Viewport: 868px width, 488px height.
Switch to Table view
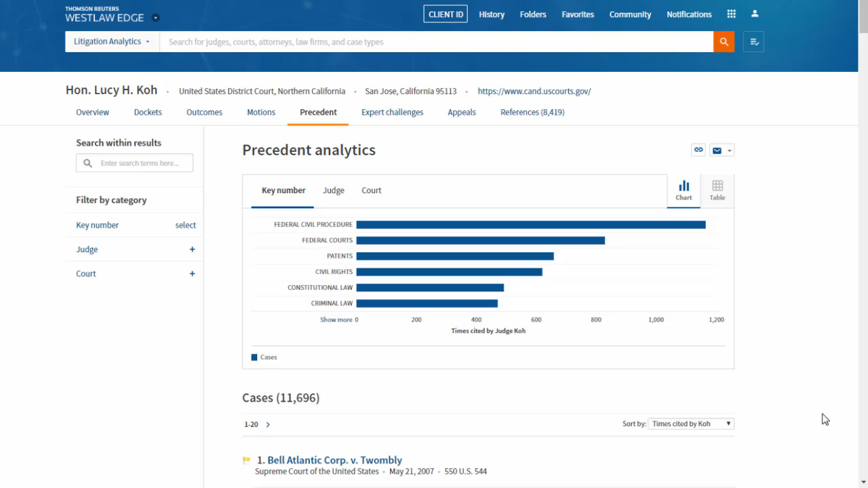coord(717,190)
